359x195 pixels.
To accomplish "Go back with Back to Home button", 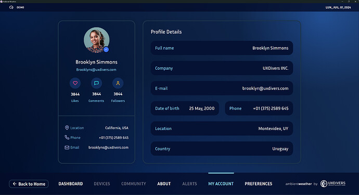I will click(29, 184).
